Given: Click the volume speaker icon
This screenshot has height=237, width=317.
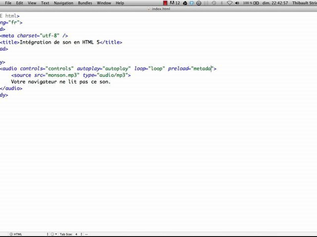Looking at the screenshot, I should pos(237,3).
